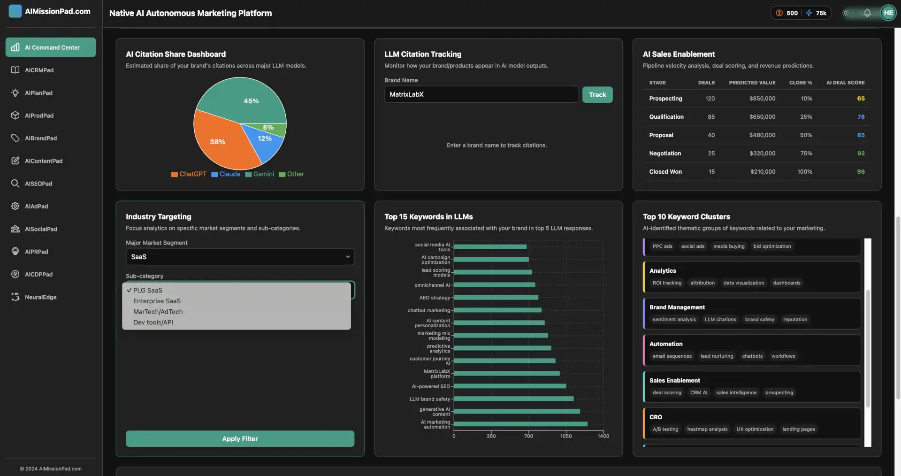Click the AISocialPad people icon
Image resolution: width=901 pixels, height=476 pixels.
15,229
